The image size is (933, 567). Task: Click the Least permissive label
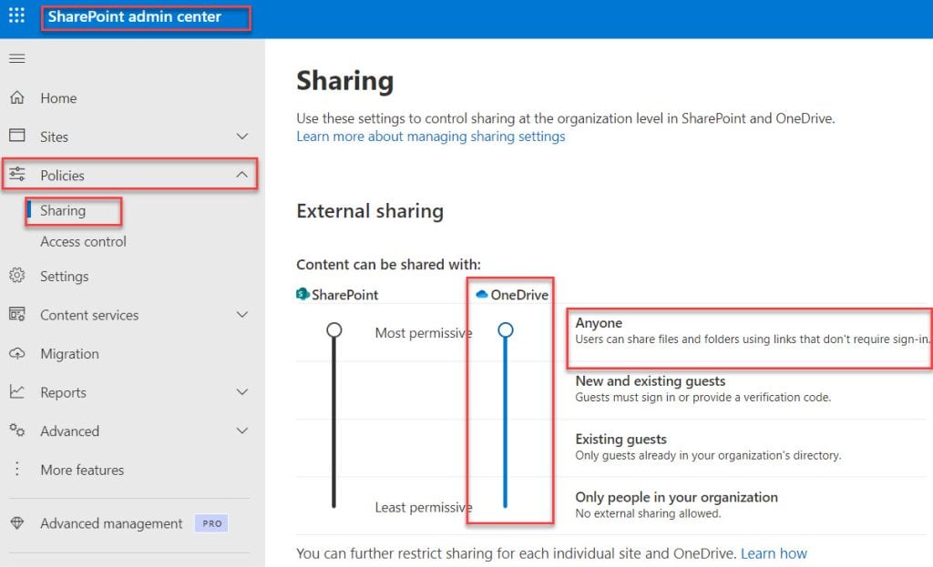424,508
